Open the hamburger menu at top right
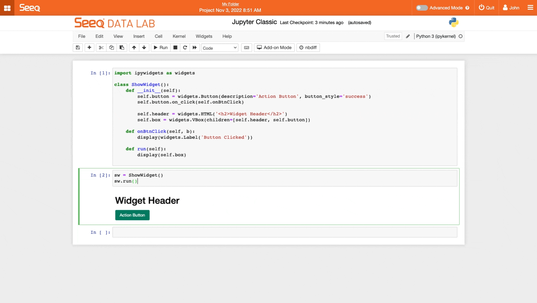This screenshot has width=537, height=303. [x=530, y=8]
